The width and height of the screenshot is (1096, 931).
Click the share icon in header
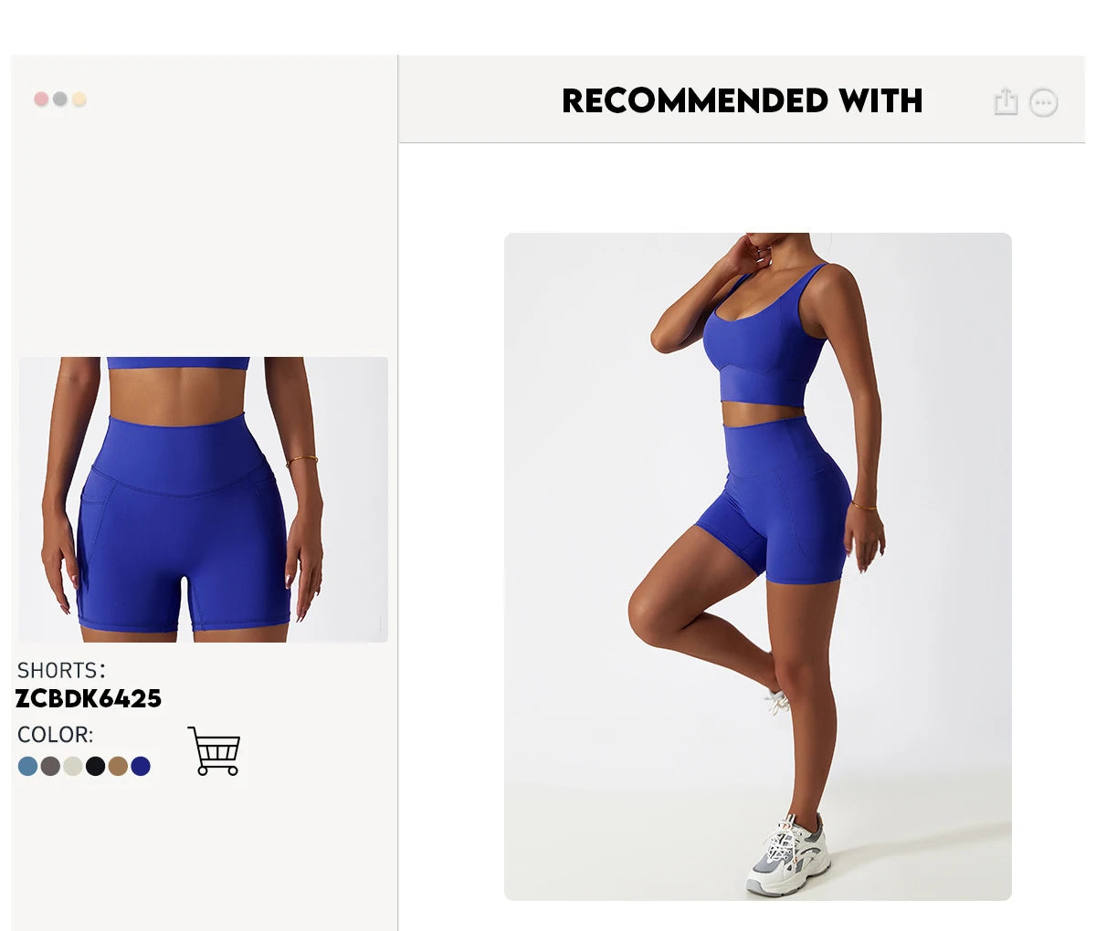pos(1006,101)
